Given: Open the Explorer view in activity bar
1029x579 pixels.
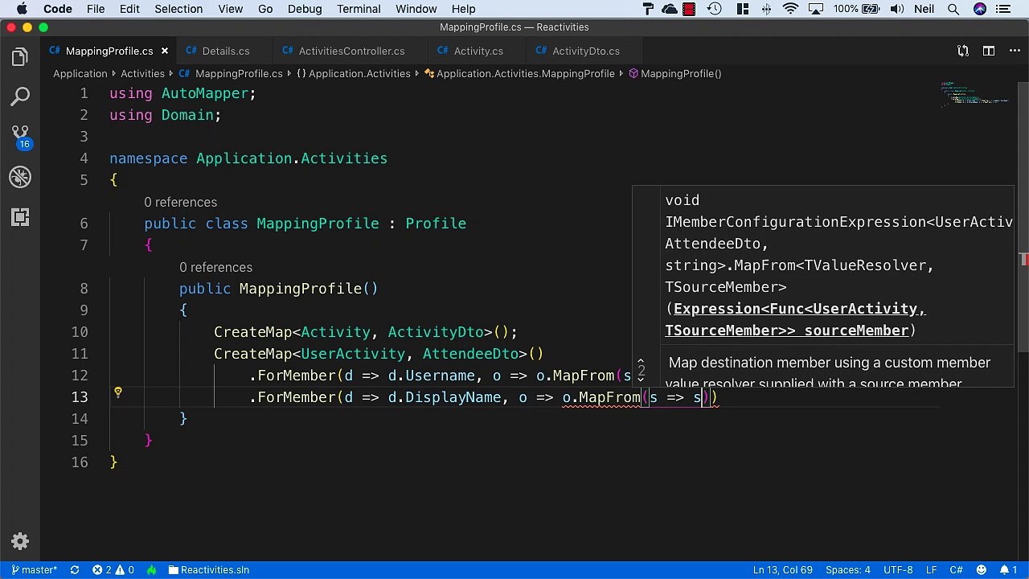Looking at the screenshot, I should [x=20, y=57].
